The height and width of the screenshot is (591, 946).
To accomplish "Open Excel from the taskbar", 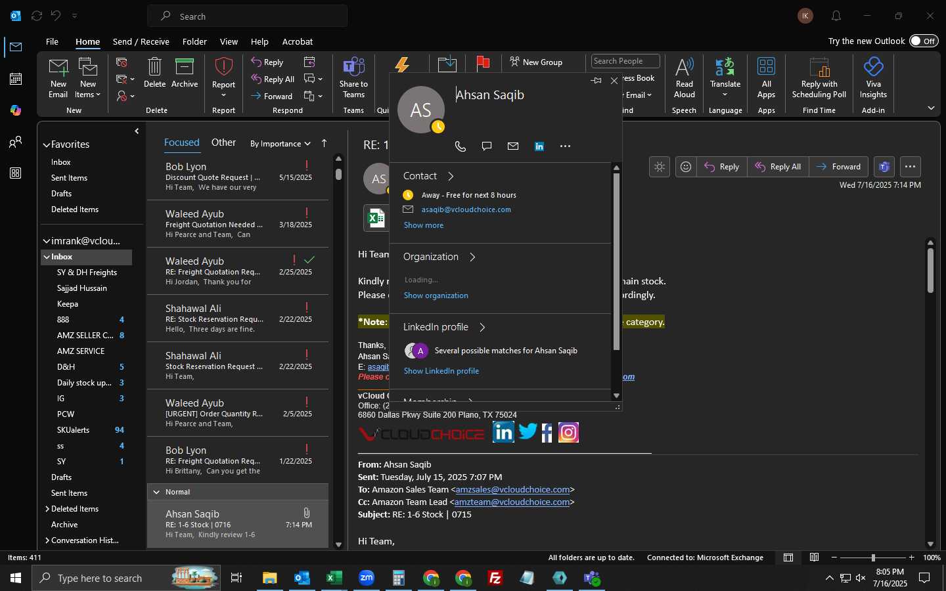I will tap(334, 578).
